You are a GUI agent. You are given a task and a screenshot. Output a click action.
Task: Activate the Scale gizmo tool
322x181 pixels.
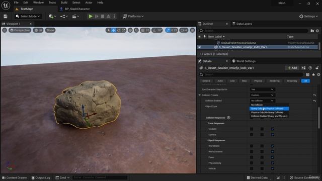click(x=123, y=30)
